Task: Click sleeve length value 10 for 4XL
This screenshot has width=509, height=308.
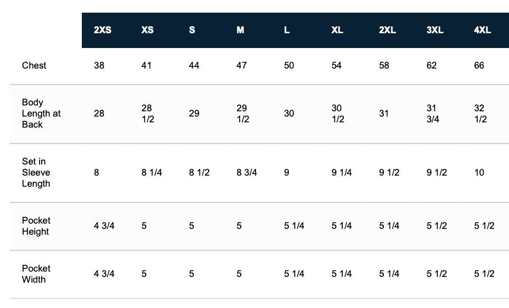Action: click(479, 172)
